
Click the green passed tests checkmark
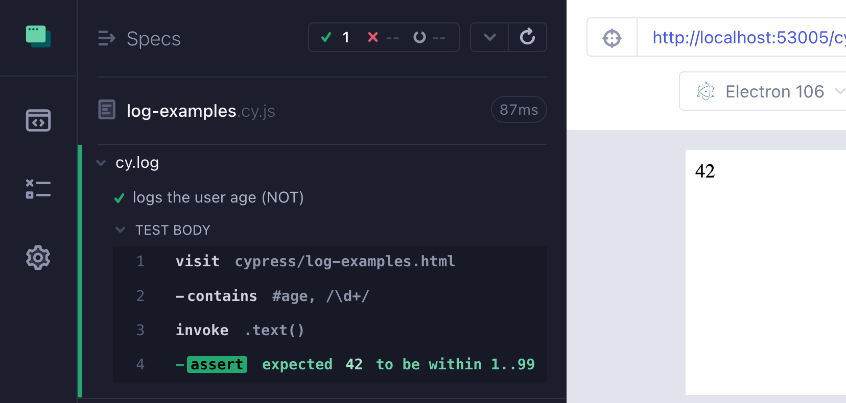[x=326, y=37]
